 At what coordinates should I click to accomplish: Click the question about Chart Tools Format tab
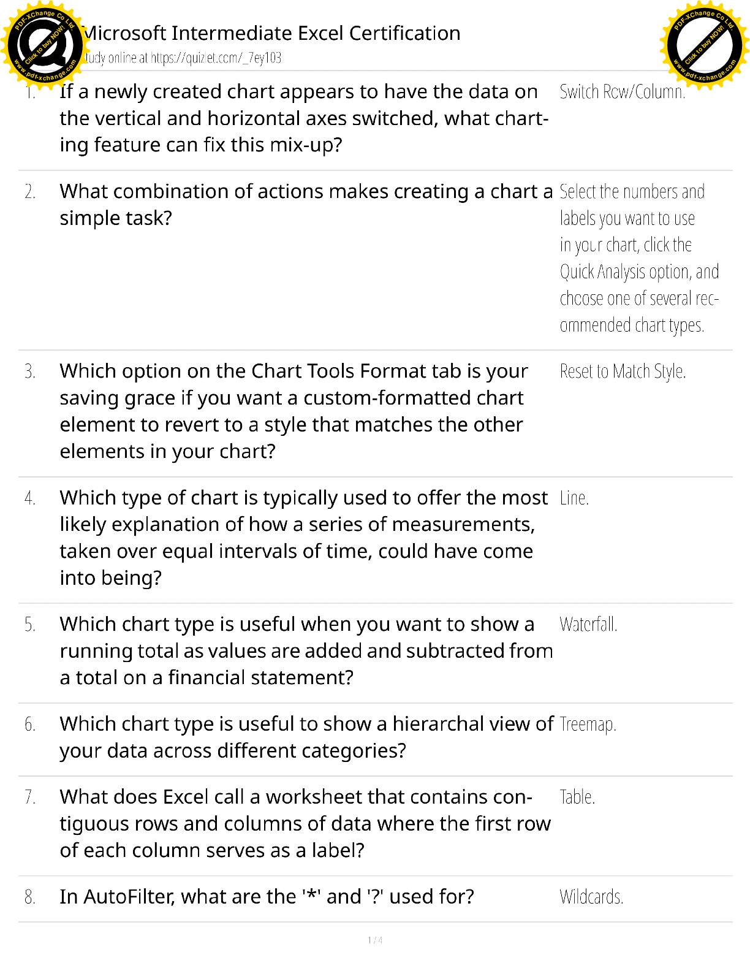click(x=294, y=411)
